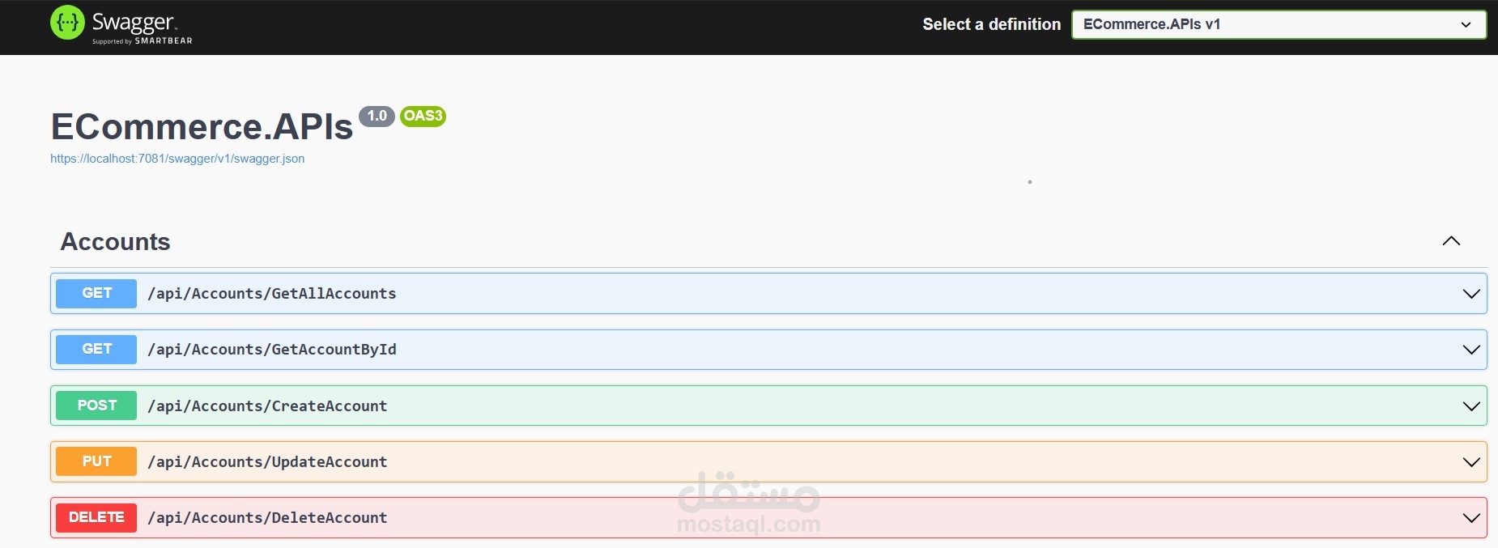Screen dimensions: 1498x548
Task: Click the /api/Accounts/UpdateAccount path text
Action: pyautogui.click(x=267, y=461)
